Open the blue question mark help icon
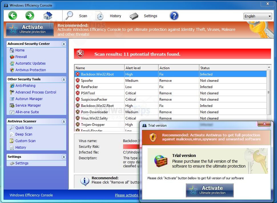This screenshot has width=277, height=203. [174, 16]
